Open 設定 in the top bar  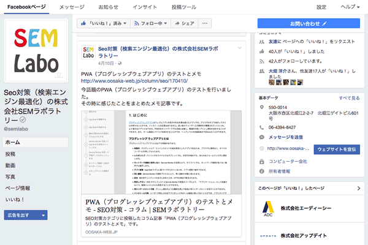pyautogui.click(x=321, y=7)
